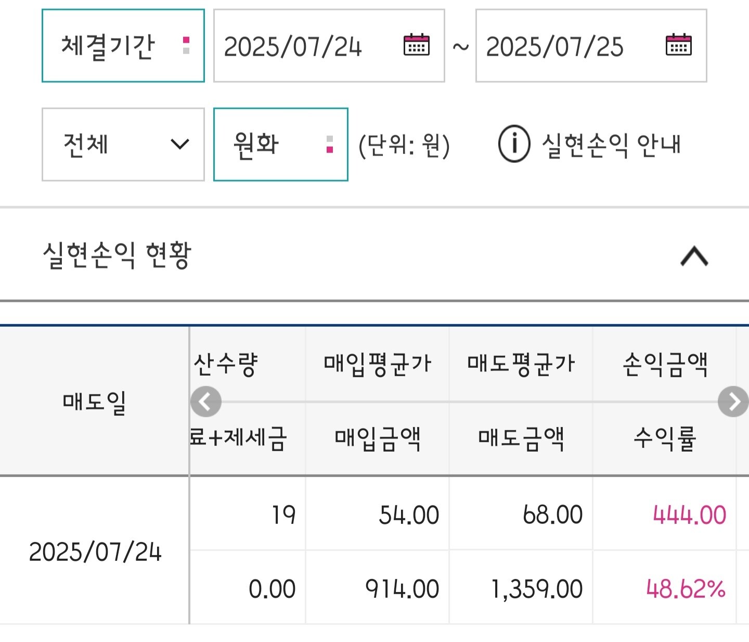Viewport: 749px width, 642px height.
Task: Open the 실현손익 안내 guide link
Action: 612,145
